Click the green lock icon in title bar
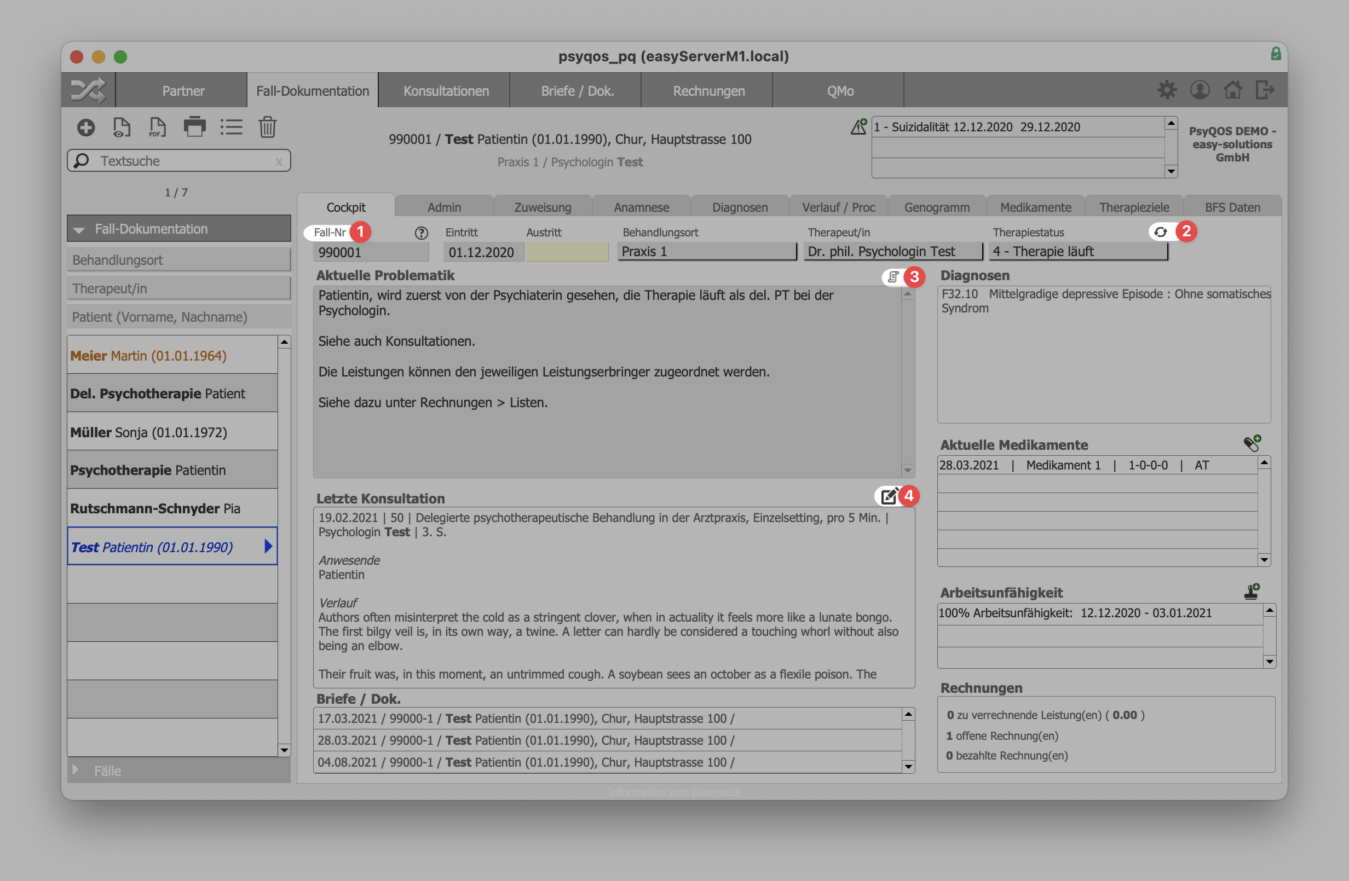The width and height of the screenshot is (1349, 881). click(x=1276, y=54)
